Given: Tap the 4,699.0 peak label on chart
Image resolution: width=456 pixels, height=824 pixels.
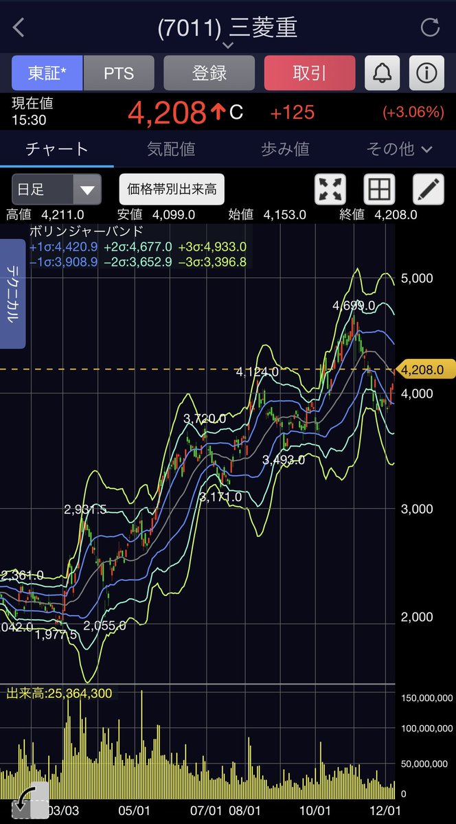Looking at the screenshot, I should point(354,305).
